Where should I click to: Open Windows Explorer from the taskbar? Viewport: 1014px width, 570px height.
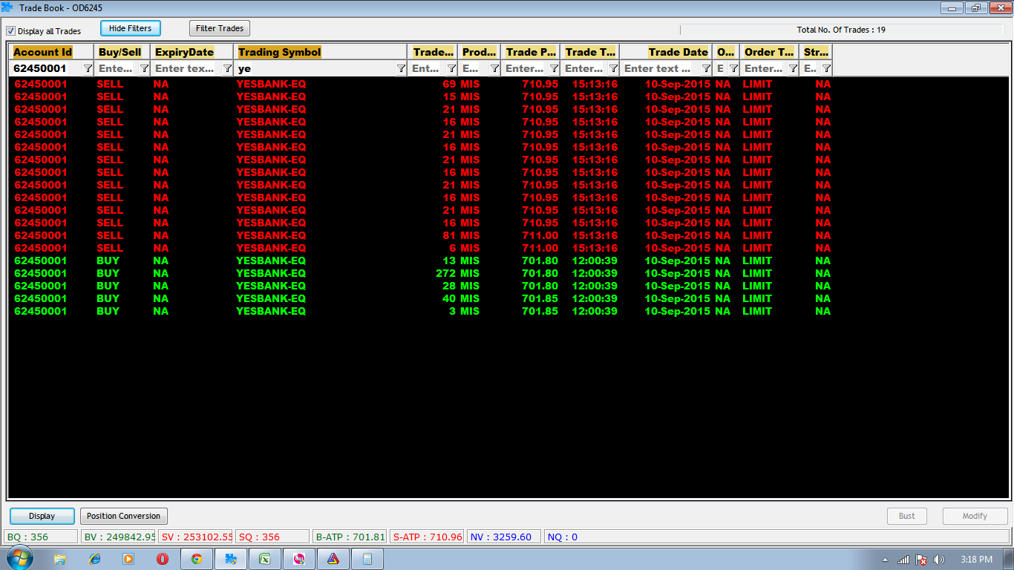click(60, 559)
